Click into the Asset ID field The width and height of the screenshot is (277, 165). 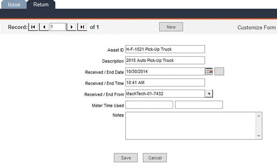coord(165,49)
